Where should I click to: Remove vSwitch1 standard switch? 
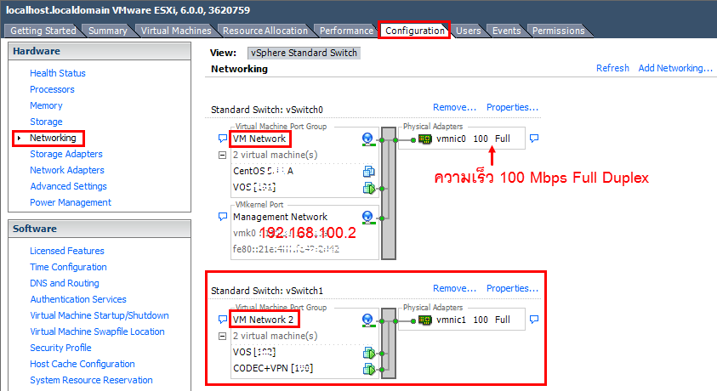coord(454,288)
